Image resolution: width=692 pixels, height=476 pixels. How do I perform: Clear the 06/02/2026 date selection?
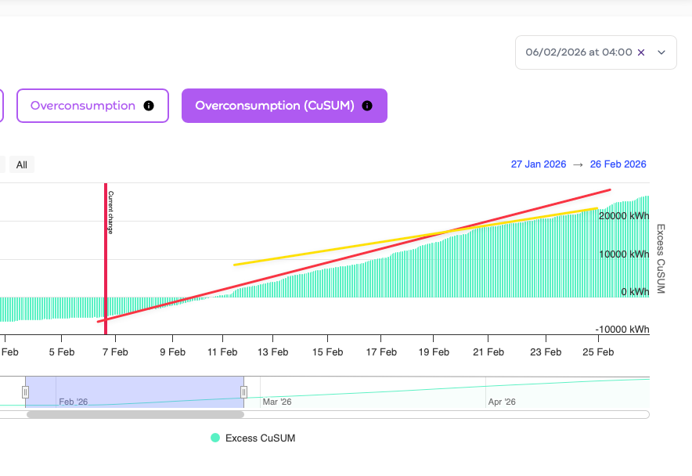(x=641, y=52)
